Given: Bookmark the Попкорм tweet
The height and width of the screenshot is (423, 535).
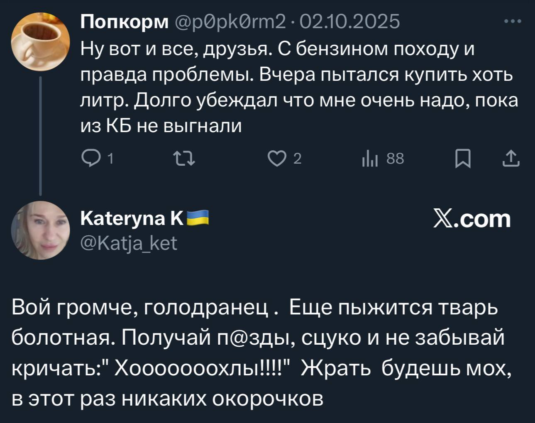Looking at the screenshot, I should pyautogui.click(x=463, y=159).
